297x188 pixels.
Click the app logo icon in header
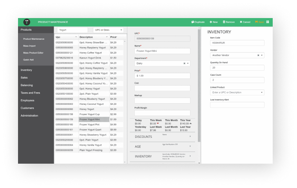point(27,22)
